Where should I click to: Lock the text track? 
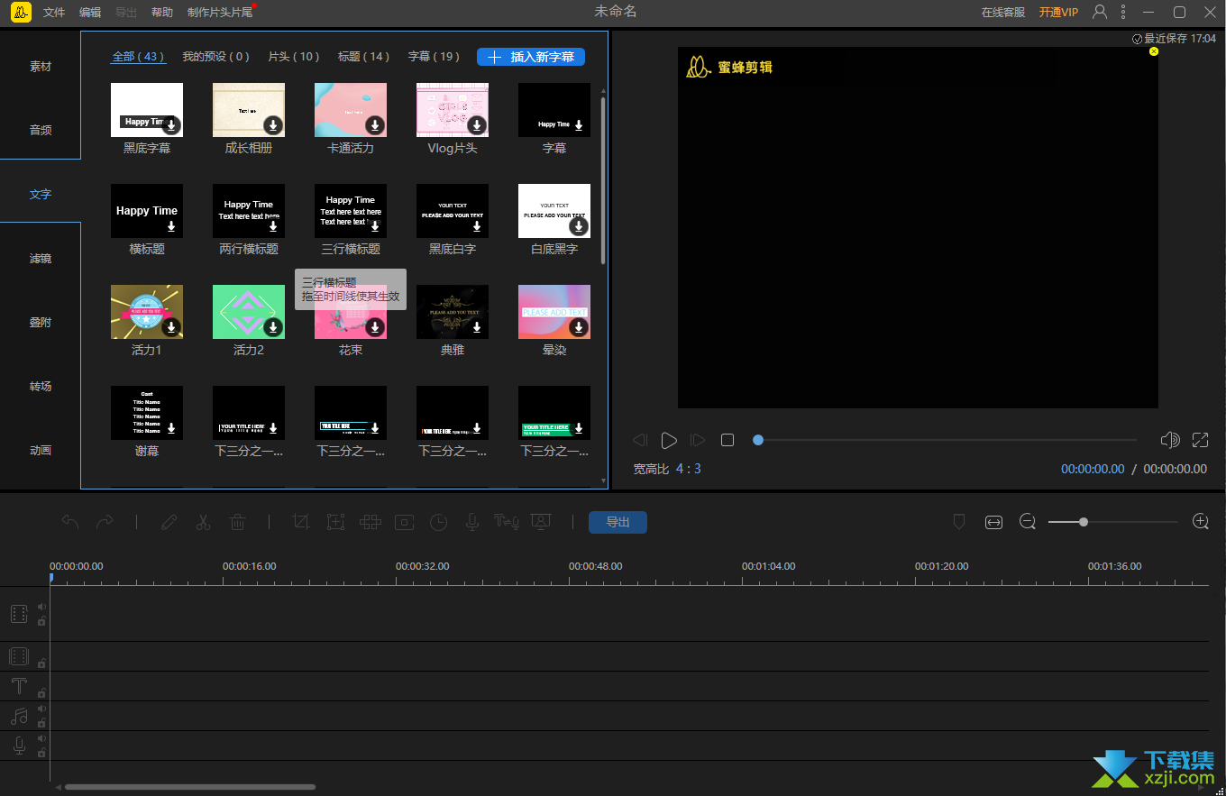pos(41,693)
